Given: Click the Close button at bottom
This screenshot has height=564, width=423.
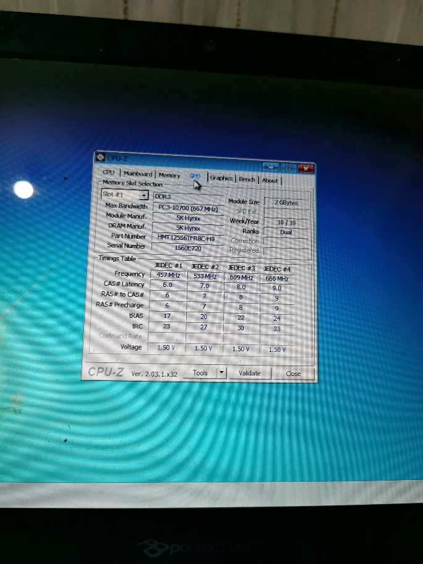Looking at the screenshot, I should click(293, 374).
